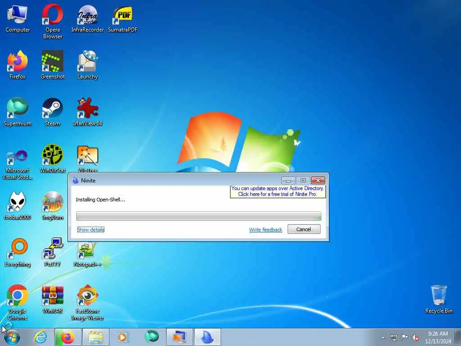Click the Ninite taskbar button

point(208,337)
